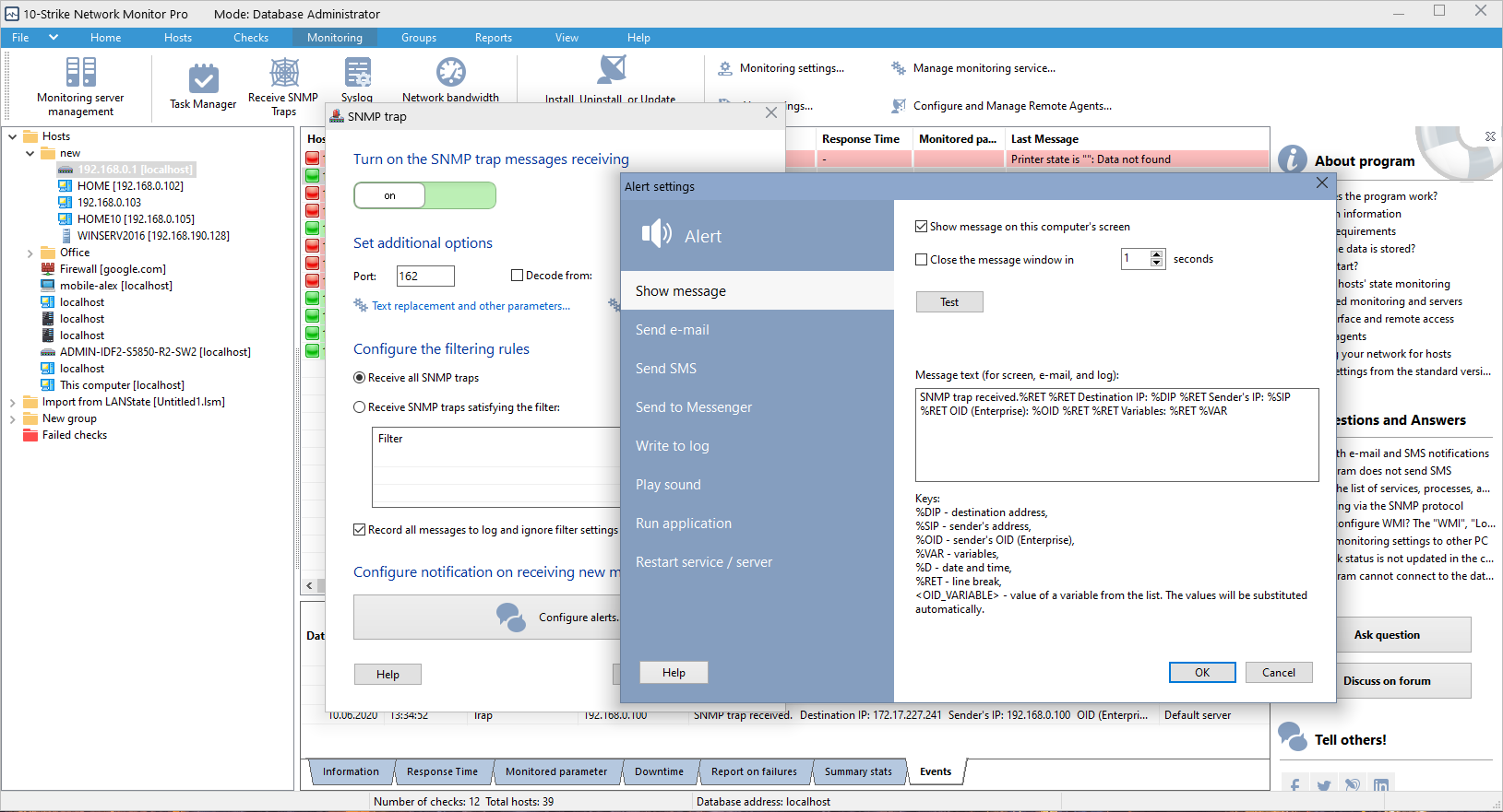Adjust seconds value with the spinner
The image size is (1503, 812).
pos(1157,259)
